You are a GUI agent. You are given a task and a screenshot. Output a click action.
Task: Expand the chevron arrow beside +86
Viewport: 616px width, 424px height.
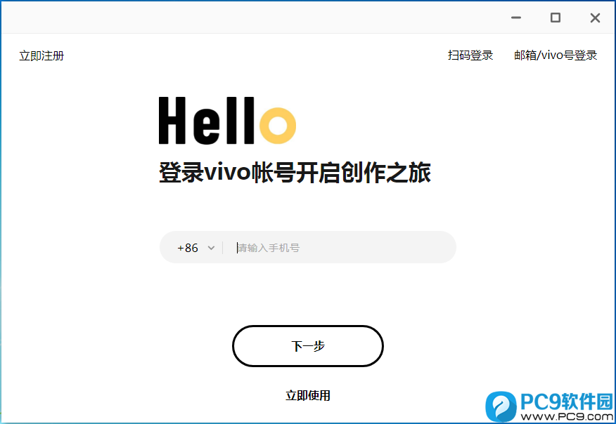[x=211, y=248]
